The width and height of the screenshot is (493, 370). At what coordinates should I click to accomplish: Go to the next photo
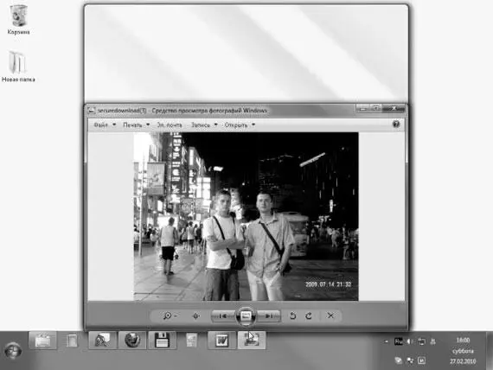[269, 316]
